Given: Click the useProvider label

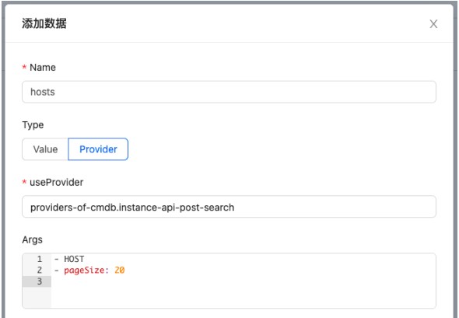Looking at the screenshot, I should tap(57, 182).
